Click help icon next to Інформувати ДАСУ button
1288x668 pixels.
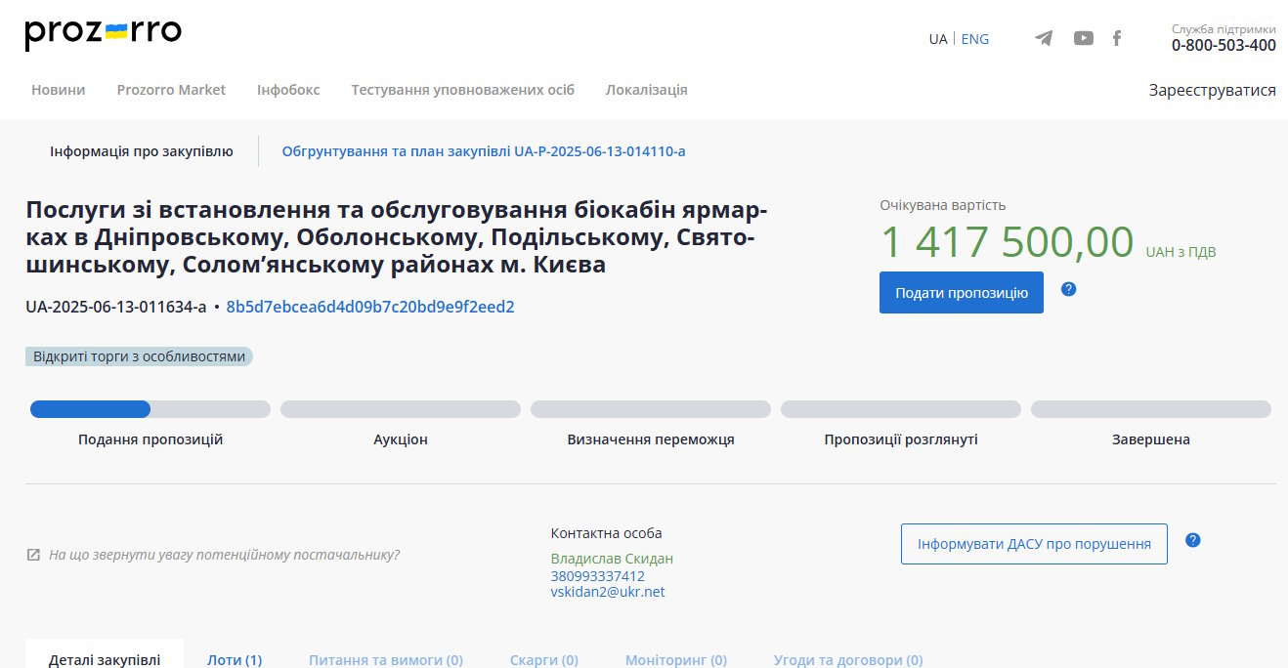coord(1192,540)
